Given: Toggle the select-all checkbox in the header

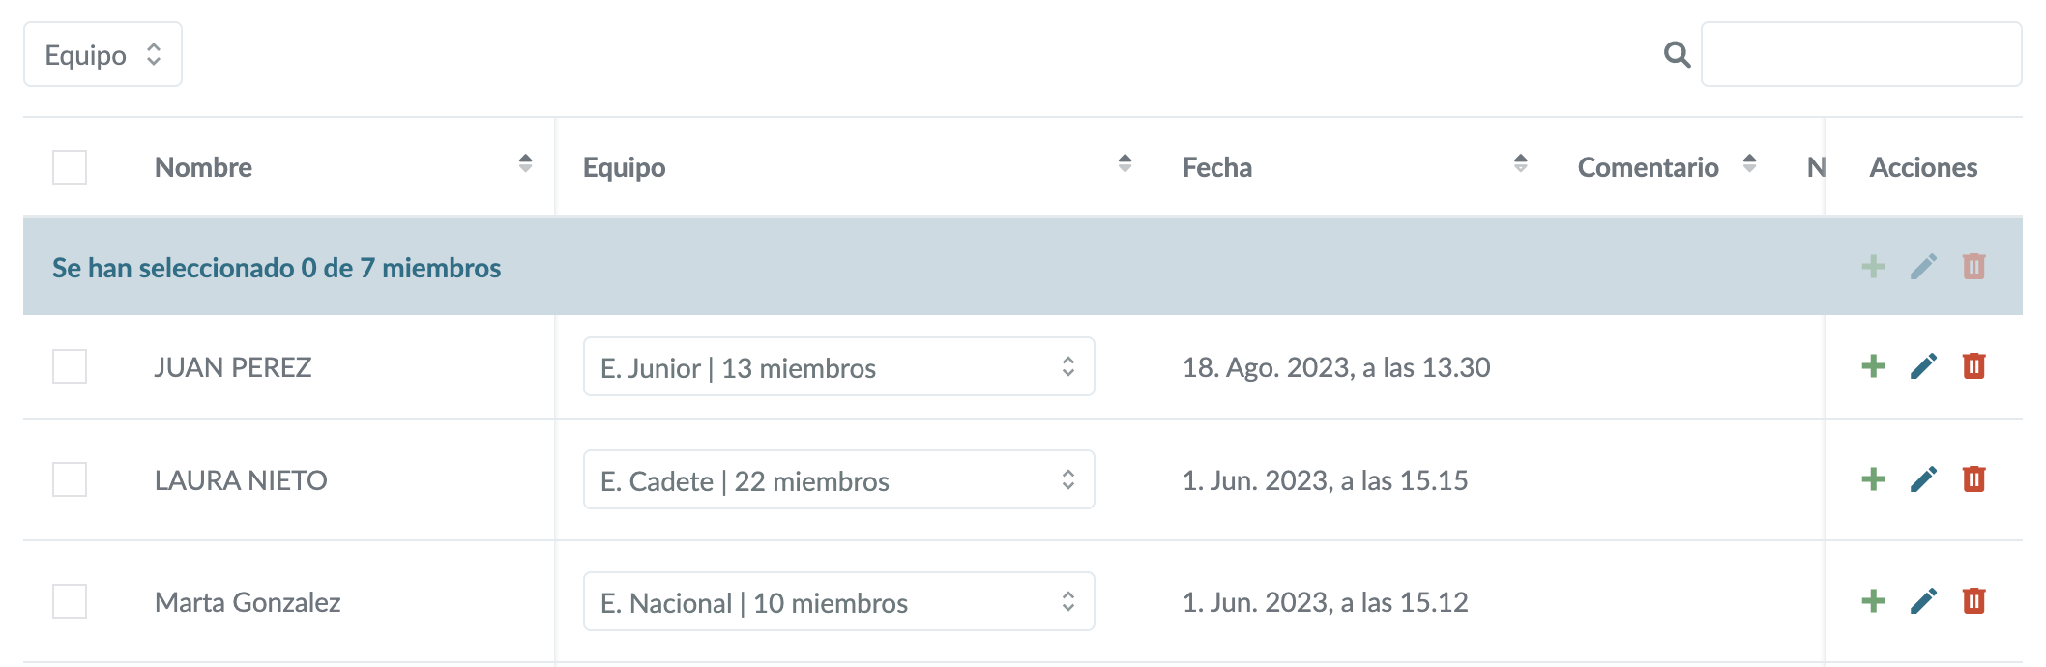Looking at the screenshot, I should point(70,167).
